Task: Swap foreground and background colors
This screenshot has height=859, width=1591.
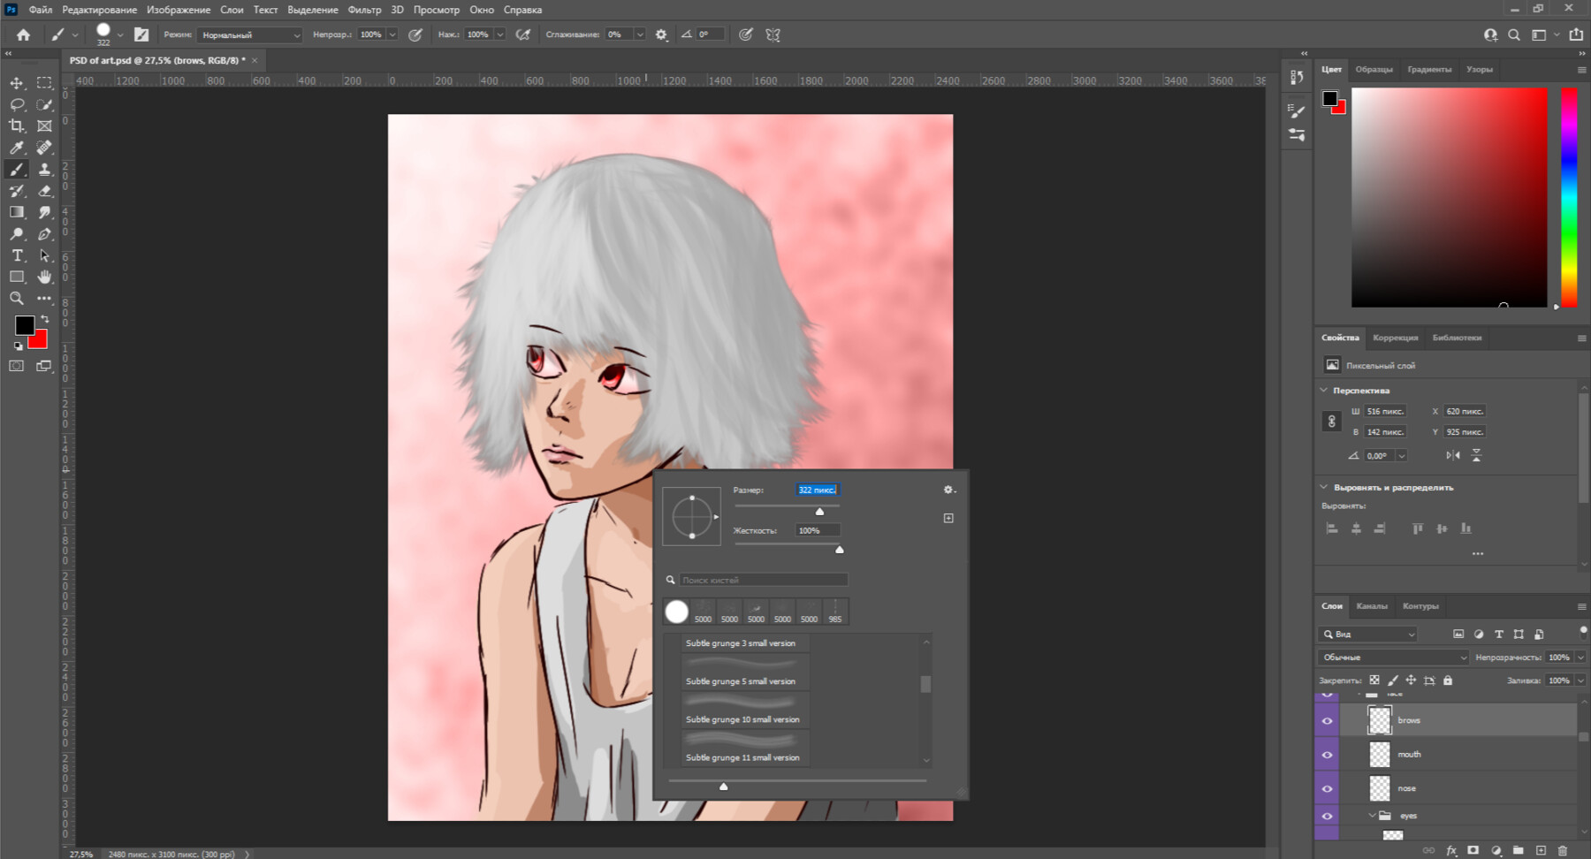Action: point(44,319)
